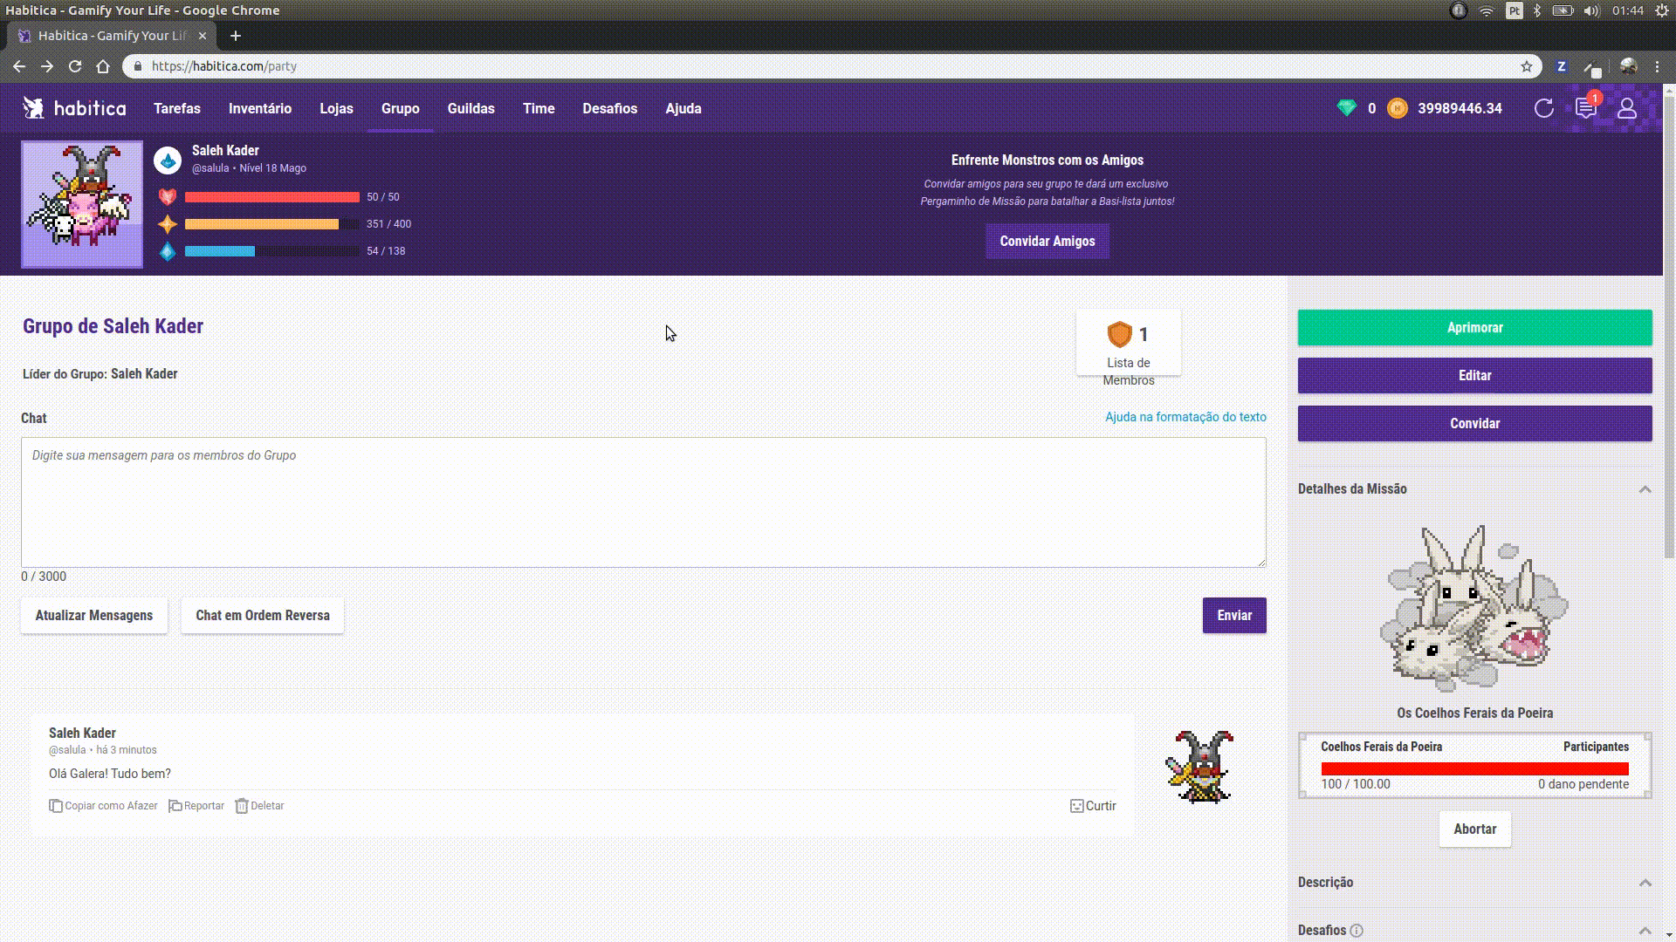The width and height of the screenshot is (1676, 942).
Task: Click the mage class badge icon
Action: (x=168, y=160)
